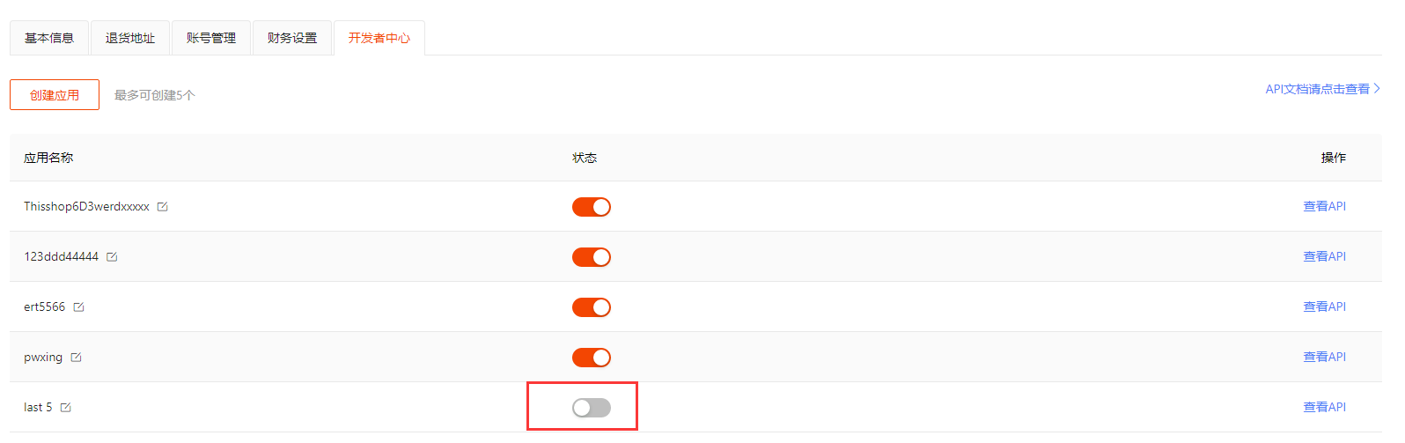This screenshot has width=1405, height=443.
Task: Switch to the 退货地址 tab
Action: [130, 38]
